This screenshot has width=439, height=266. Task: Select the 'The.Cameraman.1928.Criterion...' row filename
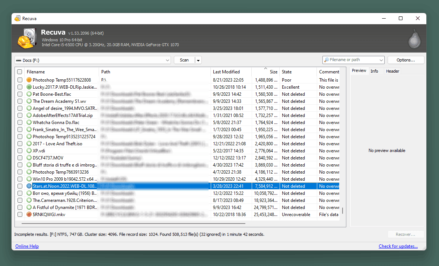(65, 200)
